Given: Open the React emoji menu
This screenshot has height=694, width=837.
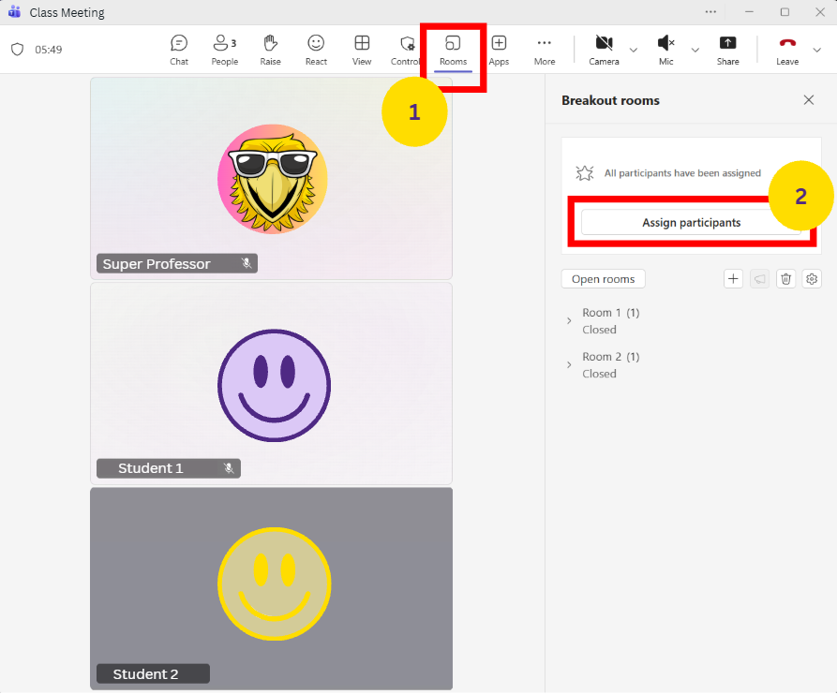Looking at the screenshot, I should click(316, 50).
